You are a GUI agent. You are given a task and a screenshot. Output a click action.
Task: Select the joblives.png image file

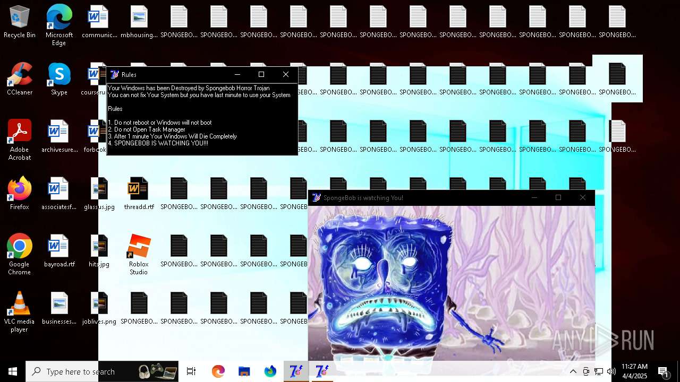[x=99, y=309]
